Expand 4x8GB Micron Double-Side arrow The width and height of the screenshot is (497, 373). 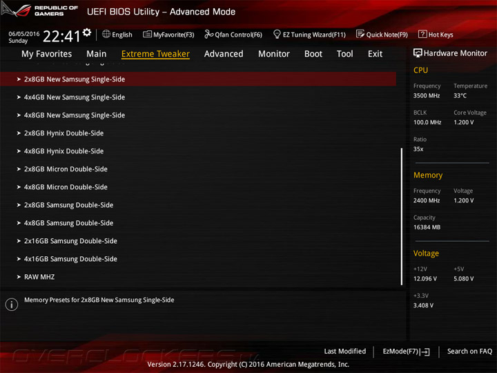[19, 187]
